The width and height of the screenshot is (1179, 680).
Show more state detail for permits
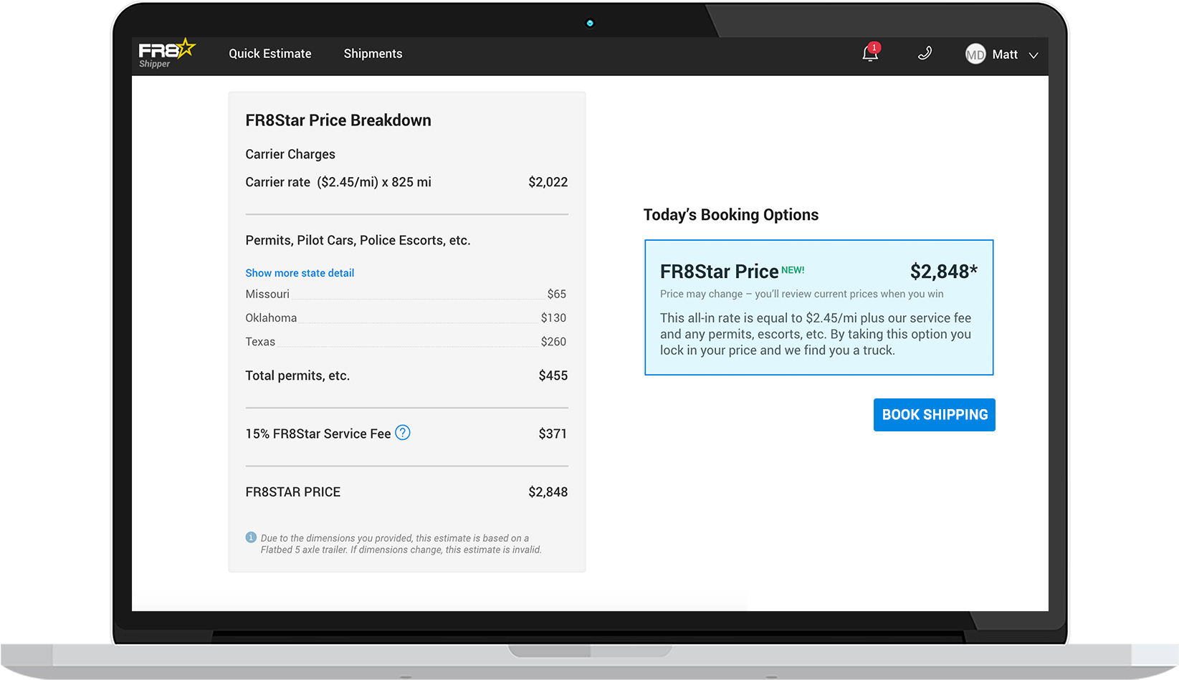pos(300,273)
